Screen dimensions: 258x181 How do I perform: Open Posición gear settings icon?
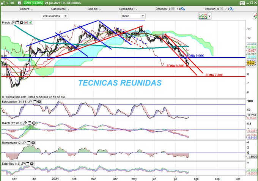[x=231, y=9]
